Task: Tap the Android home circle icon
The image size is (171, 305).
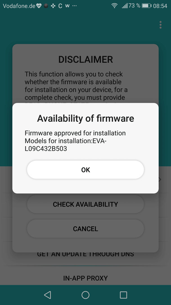Action: click(x=85, y=295)
